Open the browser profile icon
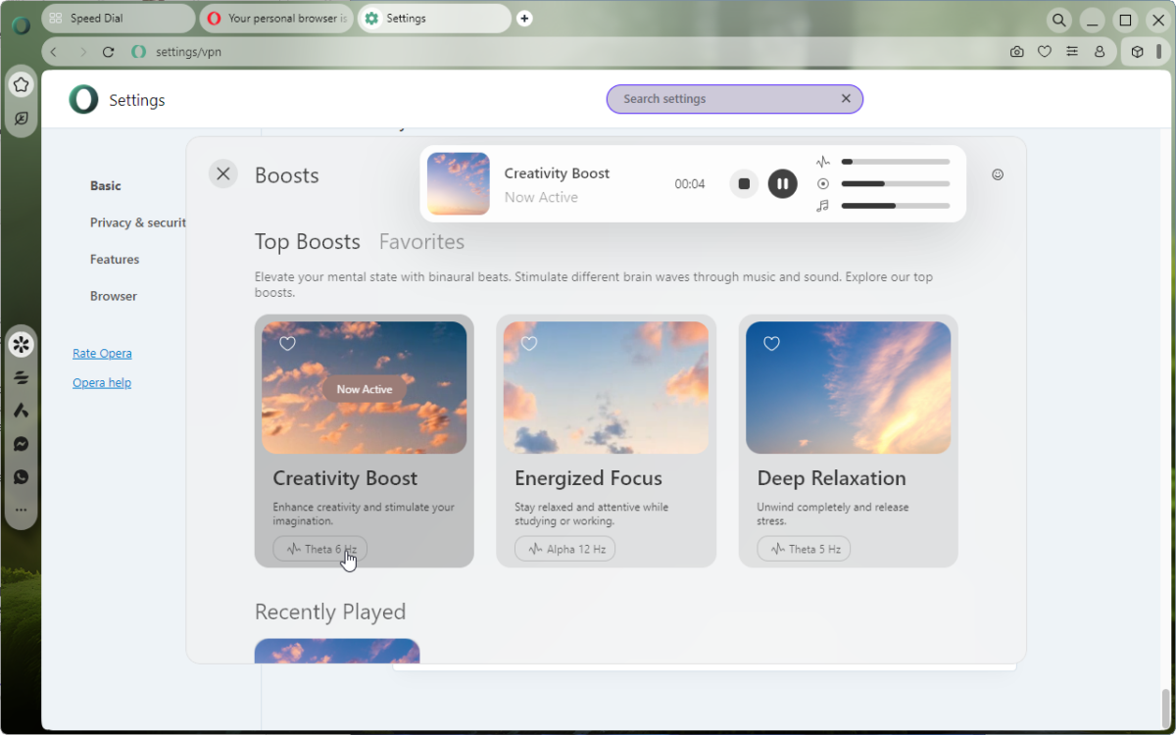Screen dimensions: 1176x735 pyautogui.click(x=1100, y=51)
